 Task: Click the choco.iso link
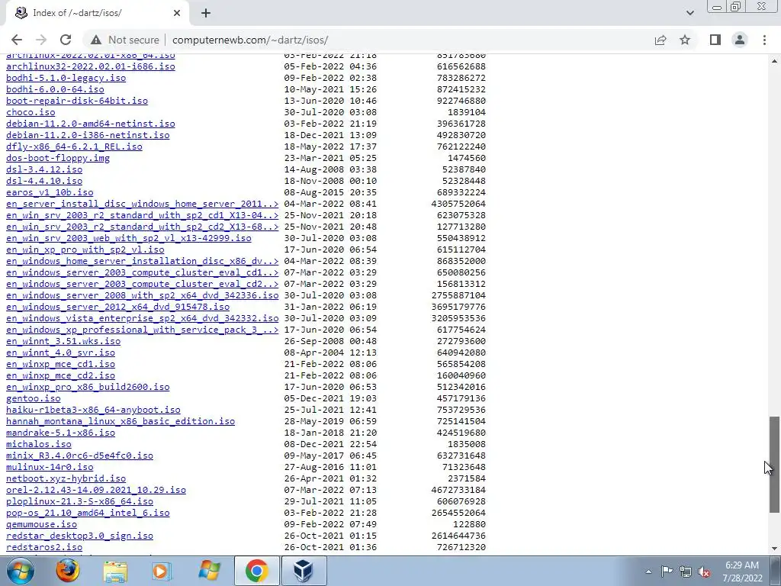(x=31, y=112)
